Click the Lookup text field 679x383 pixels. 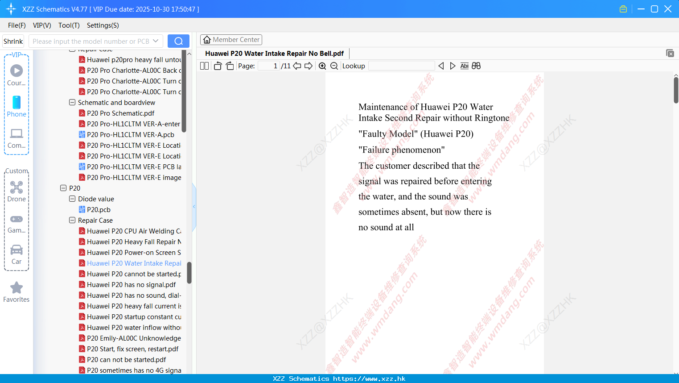(x=402, y=66)
